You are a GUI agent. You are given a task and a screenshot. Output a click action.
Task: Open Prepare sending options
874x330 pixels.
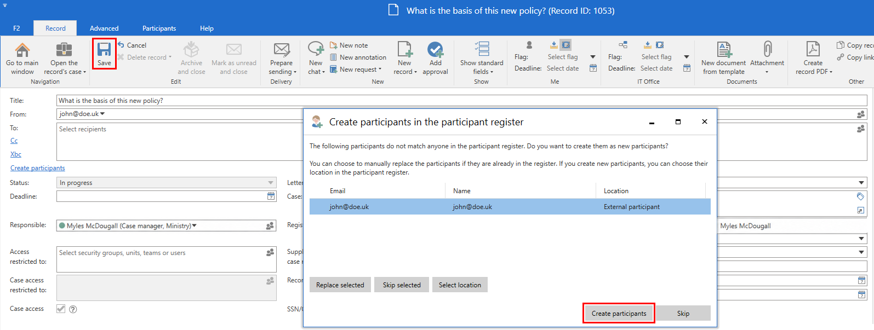[283, 59]
